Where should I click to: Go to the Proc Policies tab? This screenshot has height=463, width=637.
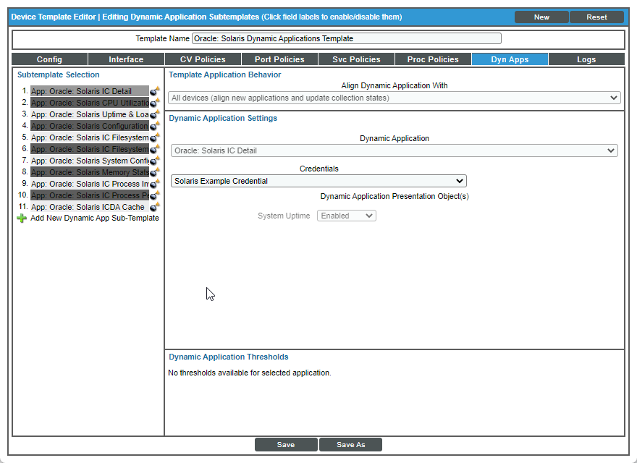click(x=433, y=59)
